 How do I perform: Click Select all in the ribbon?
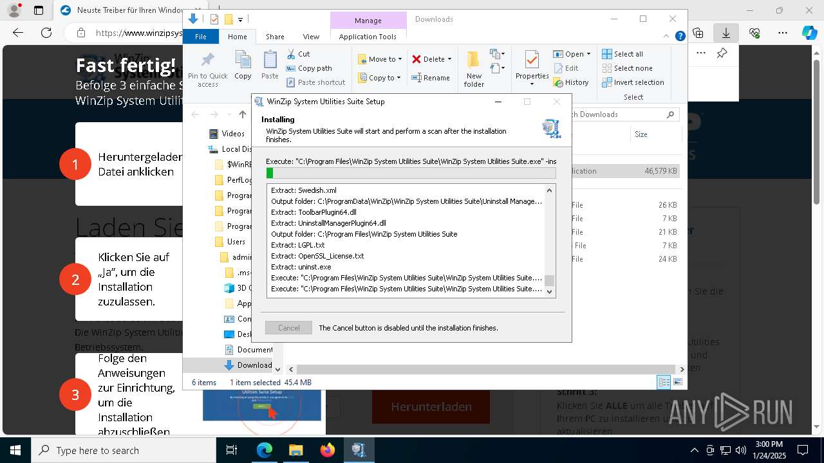(623, 54)
